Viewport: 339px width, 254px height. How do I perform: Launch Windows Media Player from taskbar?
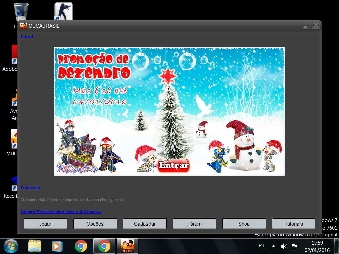coord(57,246)
